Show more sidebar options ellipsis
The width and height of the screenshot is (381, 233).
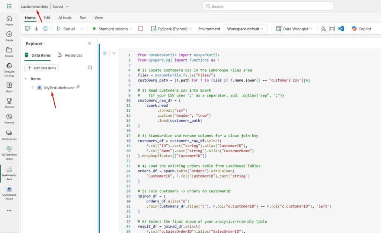coord(9,211)
